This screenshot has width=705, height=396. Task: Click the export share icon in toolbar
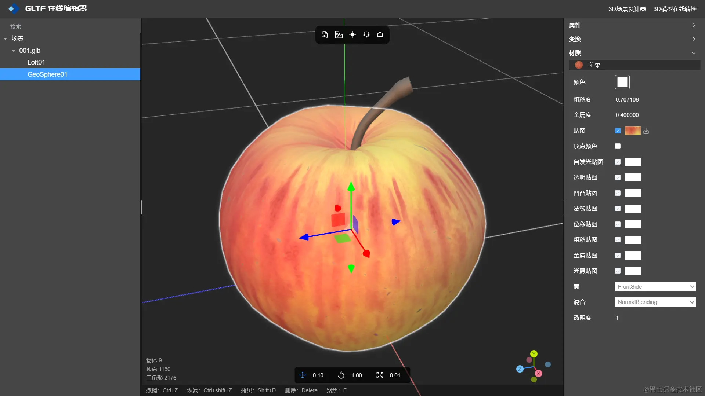(x=380, y=34)
